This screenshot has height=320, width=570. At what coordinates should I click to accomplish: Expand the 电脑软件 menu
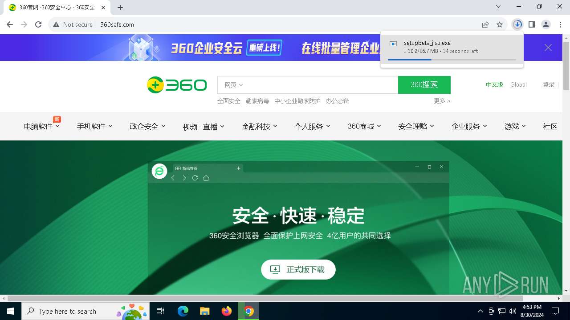(42, 126)
